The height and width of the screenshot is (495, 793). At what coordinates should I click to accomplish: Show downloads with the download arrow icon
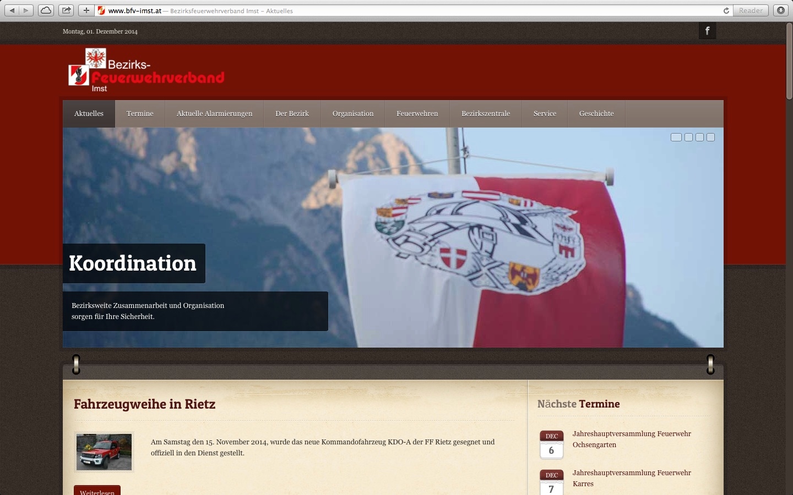tap(781, 10)
